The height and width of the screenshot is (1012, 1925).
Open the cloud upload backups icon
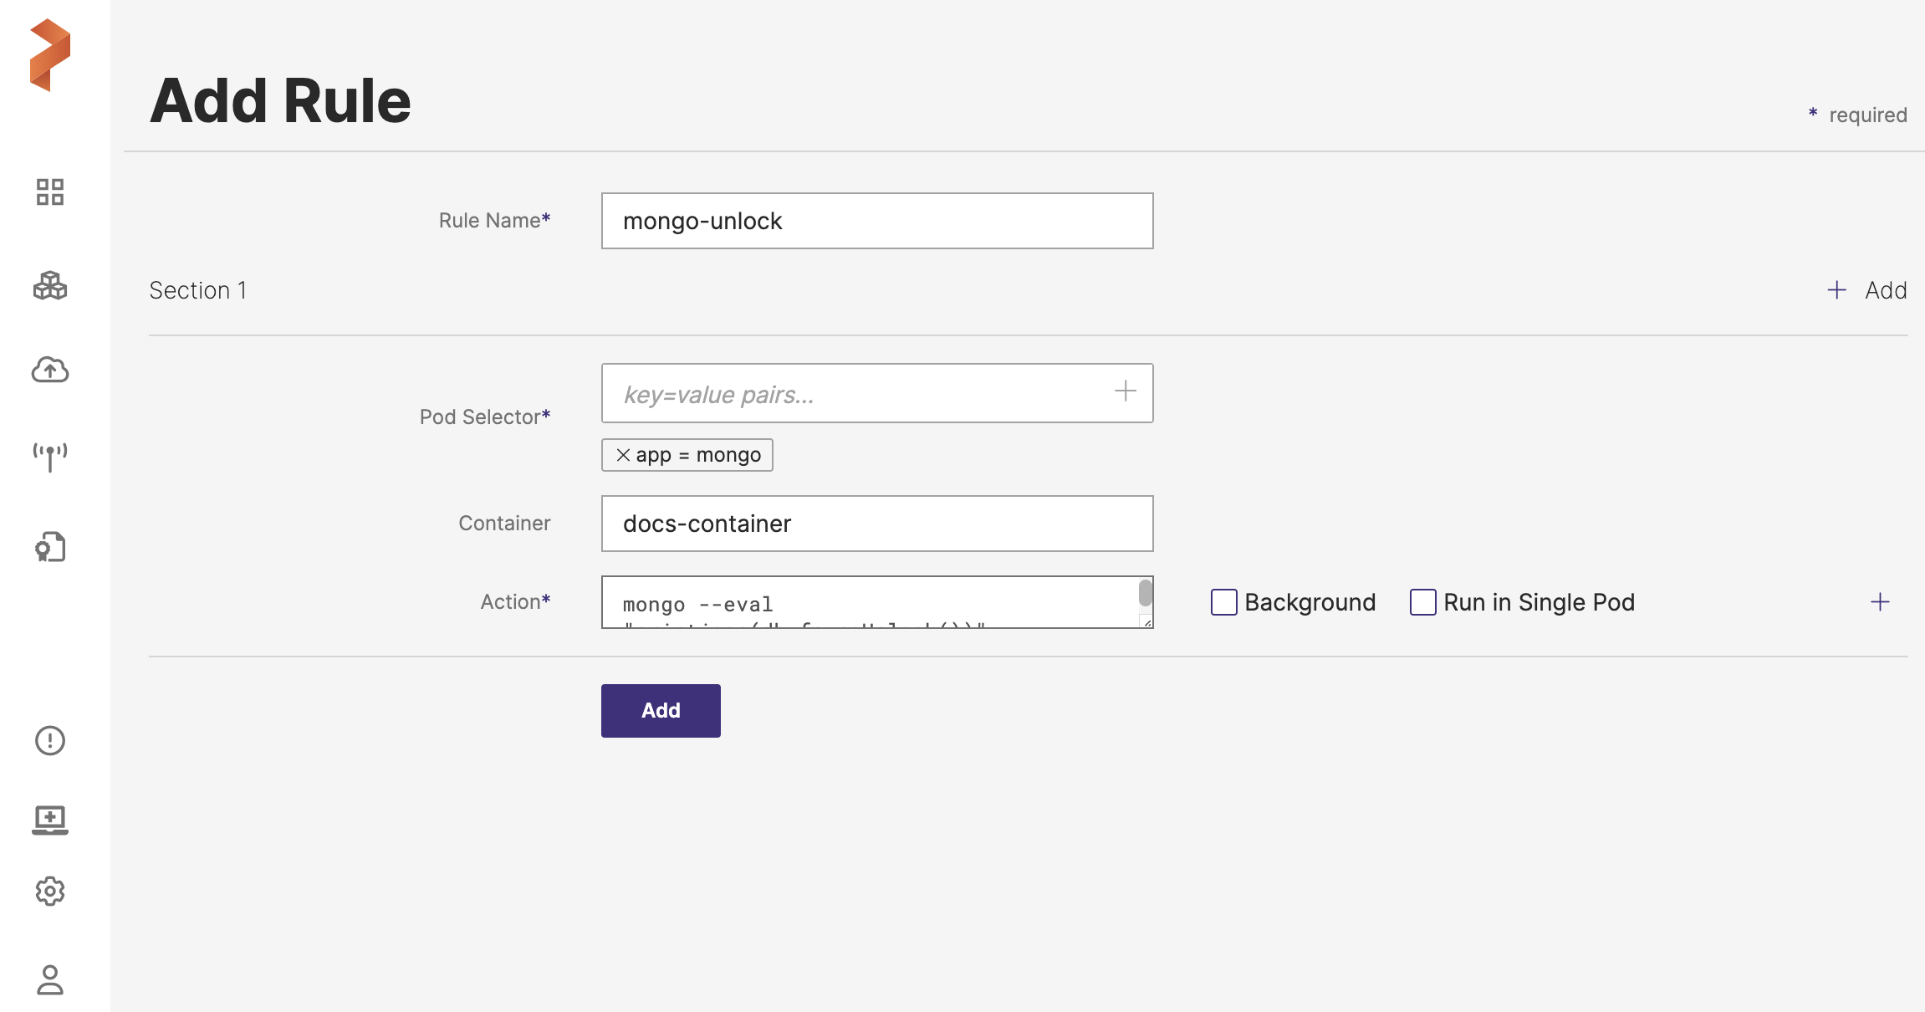pos(50,370)
